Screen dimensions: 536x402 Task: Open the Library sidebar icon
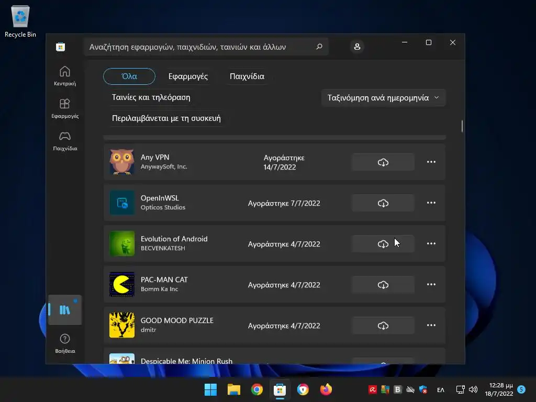[64, 310]
